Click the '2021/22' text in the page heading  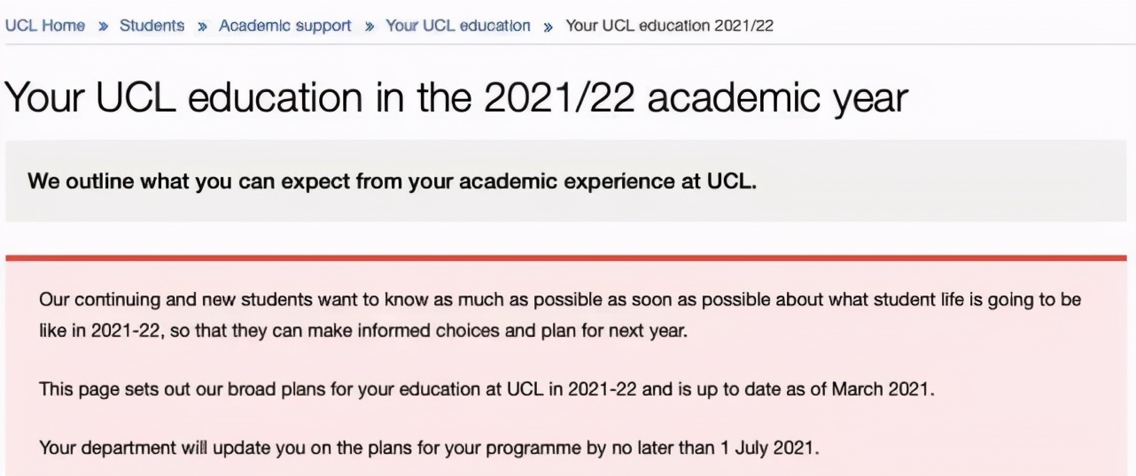559,98
